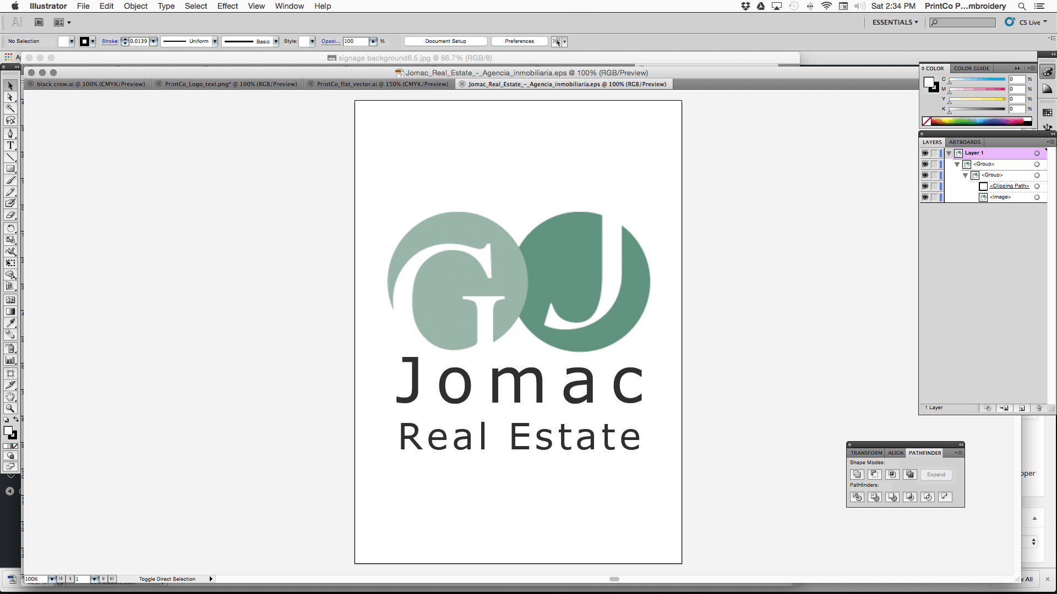Toggle visibility of Layer 1

click(925, 153)
